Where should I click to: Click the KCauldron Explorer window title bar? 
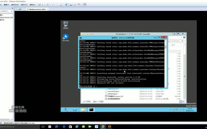coord(133,34)
